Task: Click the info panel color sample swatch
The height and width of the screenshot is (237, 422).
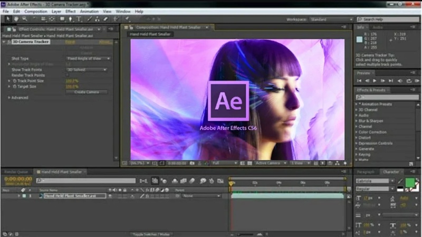Action: [359, 39]
